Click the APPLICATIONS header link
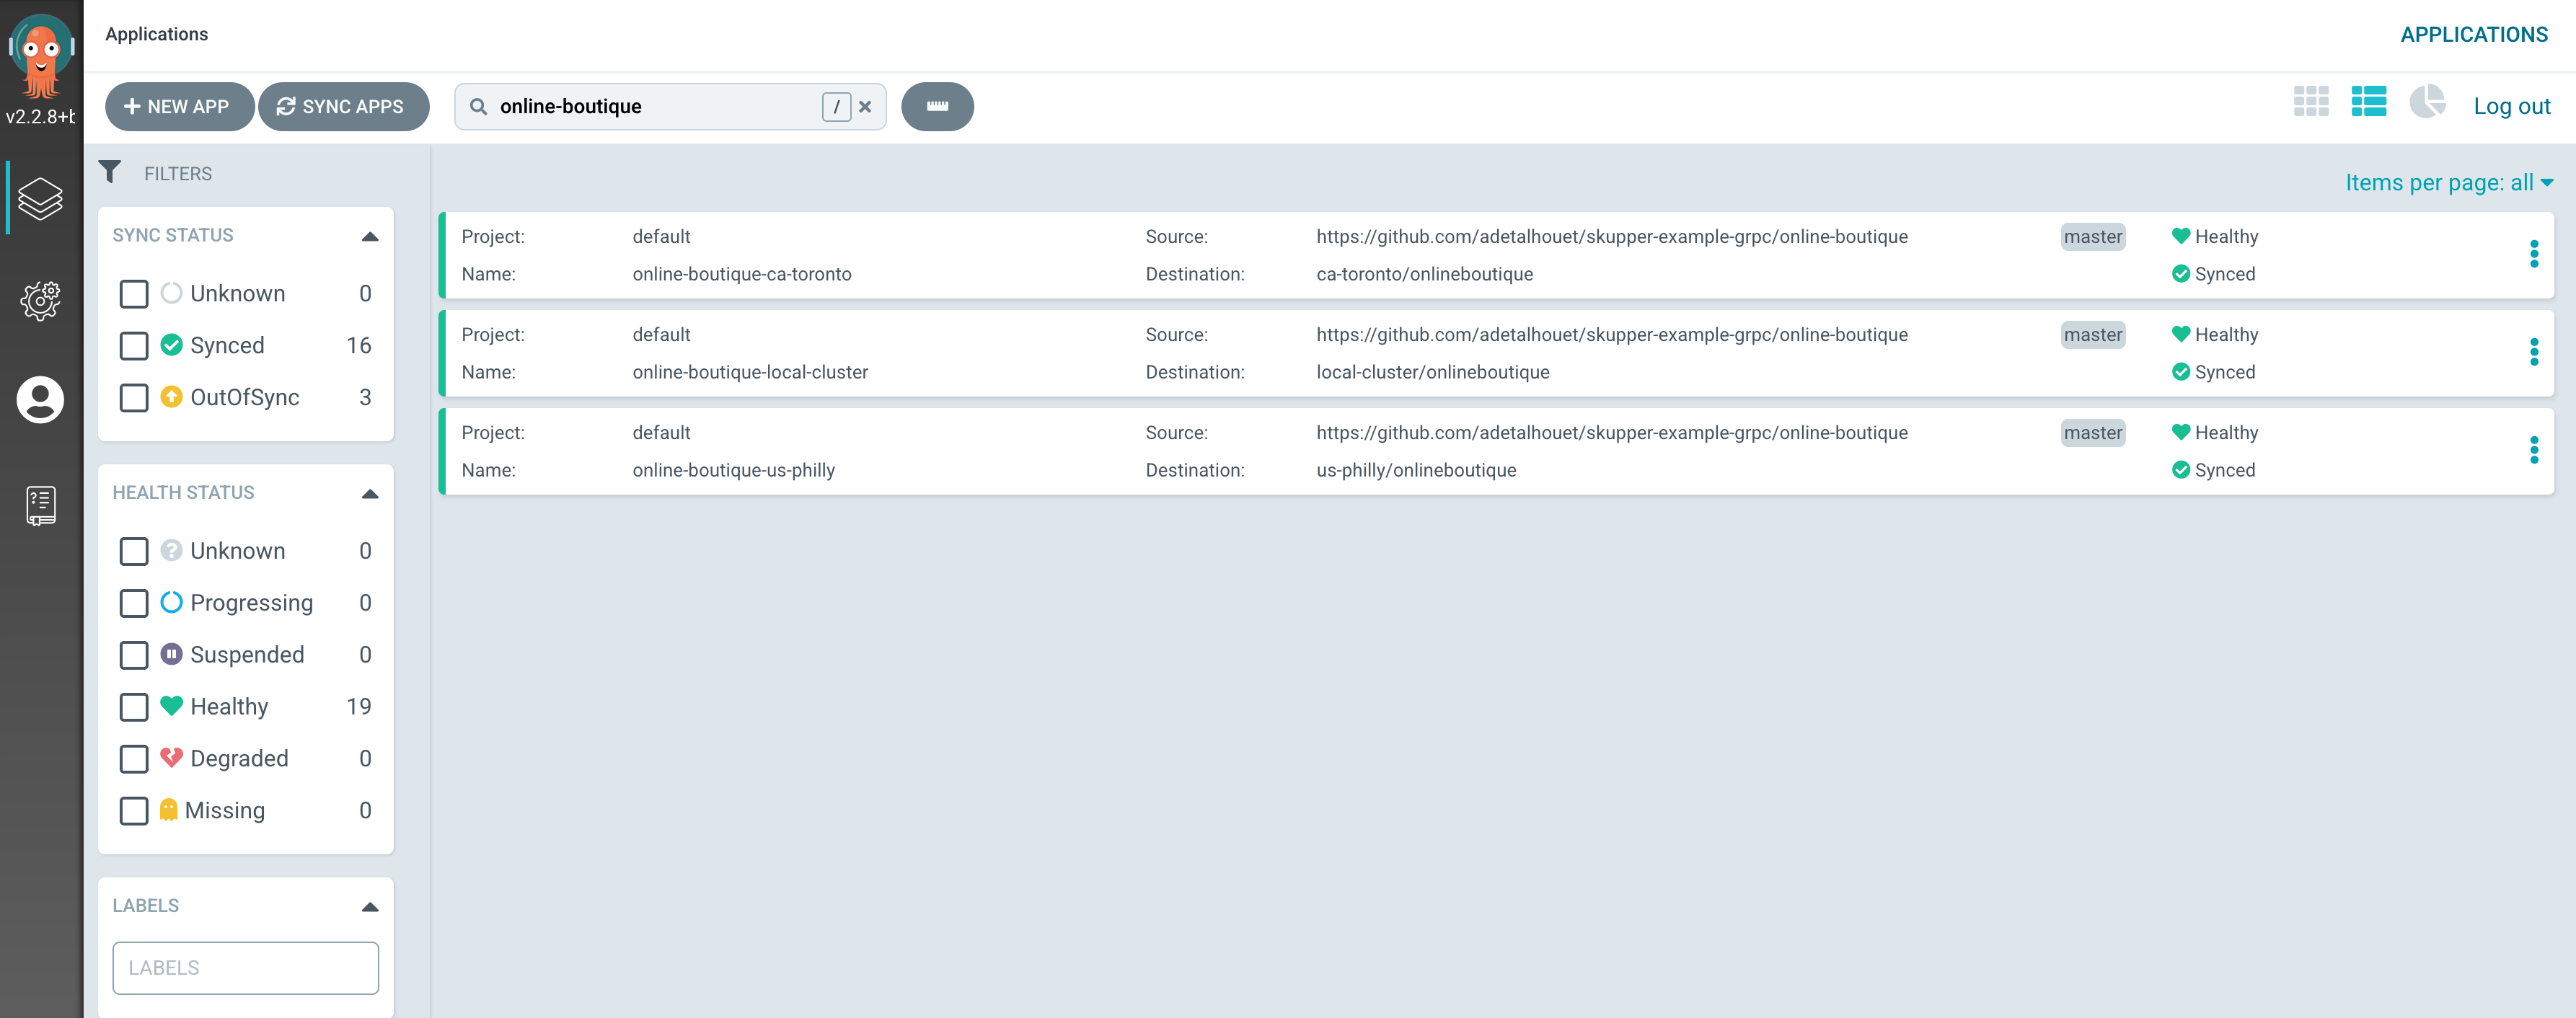This screenshot has width=2576, height=1018. point(2473,34)
